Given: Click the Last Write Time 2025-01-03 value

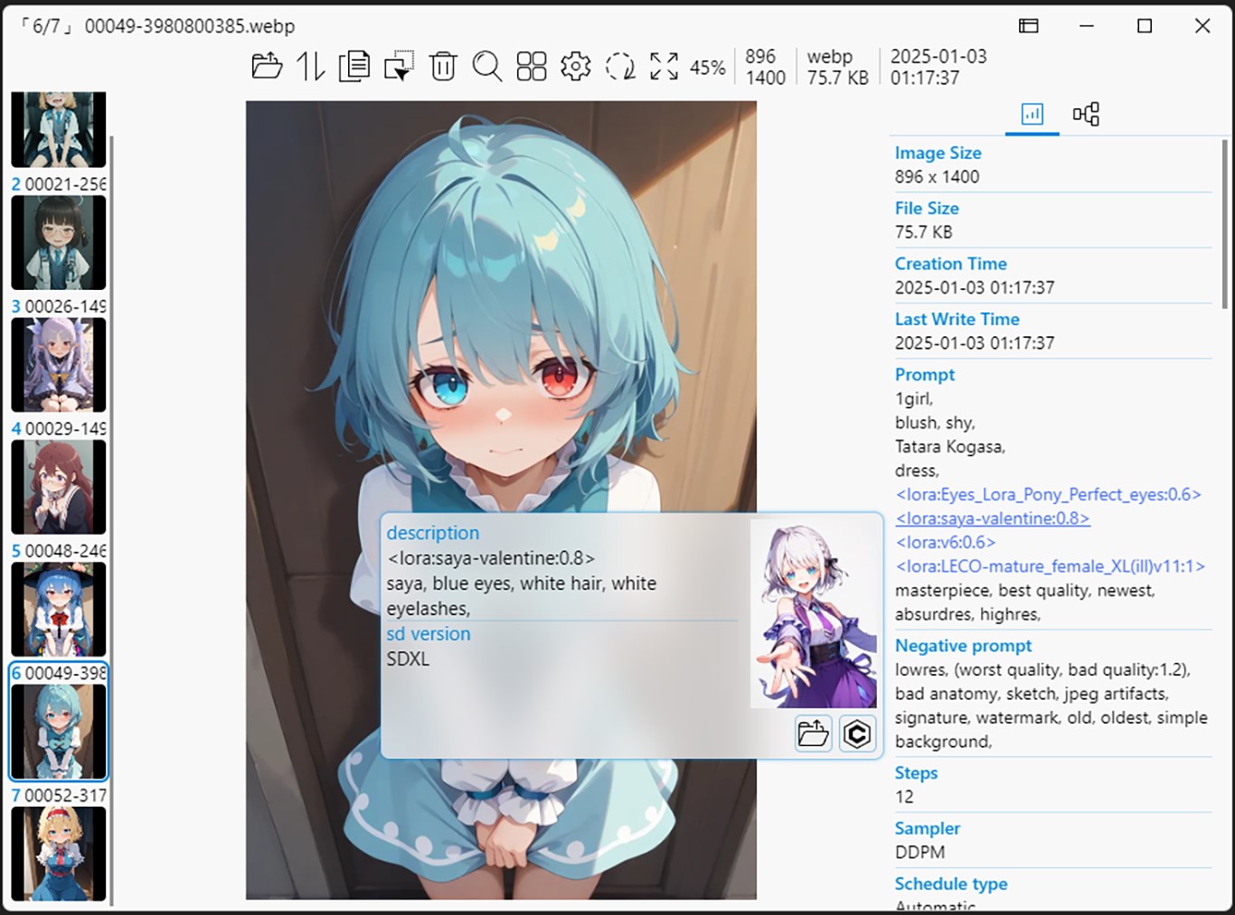Looking at the screenshot, I should coord(975,343).
